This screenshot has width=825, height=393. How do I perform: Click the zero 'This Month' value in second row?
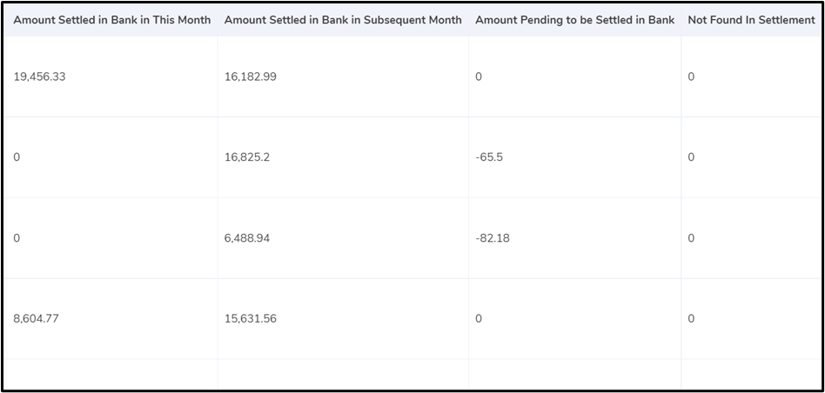click(17, 157)
